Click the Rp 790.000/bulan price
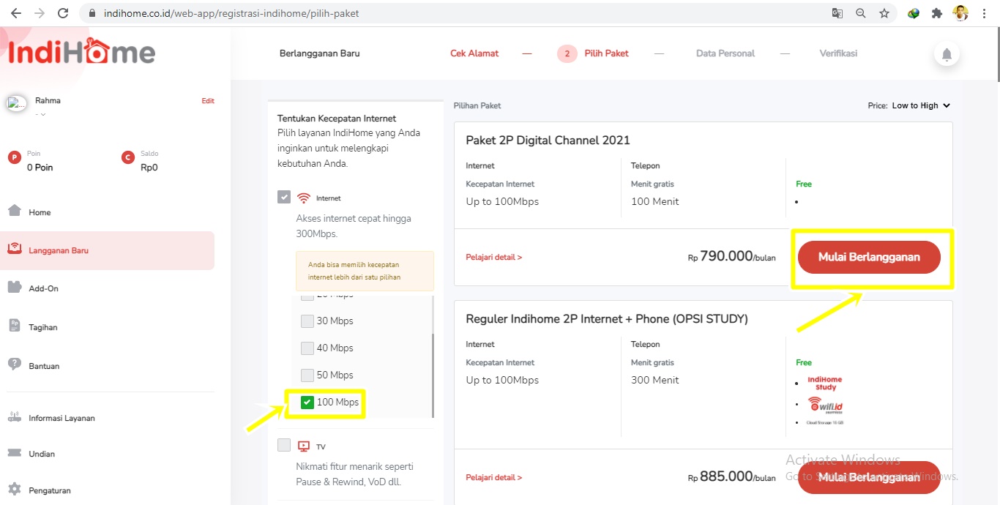The image size is (1000, 505). click(x=732, y=256)
